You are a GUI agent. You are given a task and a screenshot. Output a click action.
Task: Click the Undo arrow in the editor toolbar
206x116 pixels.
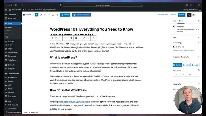[x=45, y=15]
